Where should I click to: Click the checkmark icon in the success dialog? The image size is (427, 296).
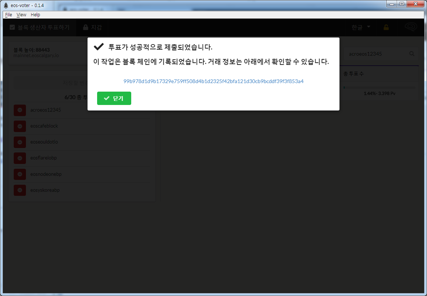coord(99,47)
